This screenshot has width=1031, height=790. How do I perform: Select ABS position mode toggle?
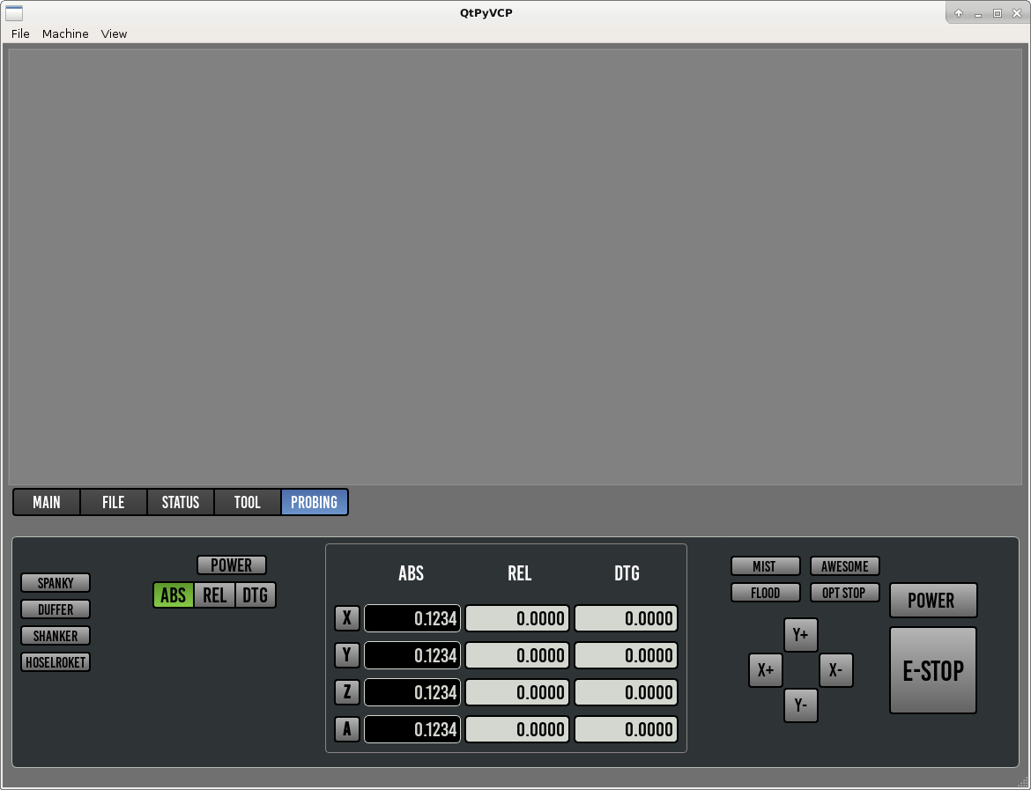click(x=174, y=595)
